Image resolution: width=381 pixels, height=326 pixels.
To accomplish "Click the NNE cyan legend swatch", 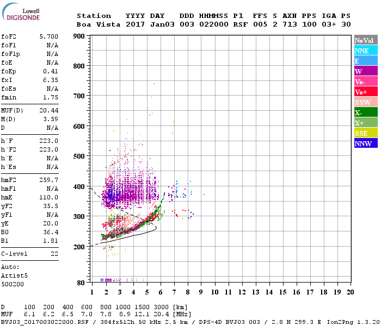I will pyautogui.click(x=365, y=51).
